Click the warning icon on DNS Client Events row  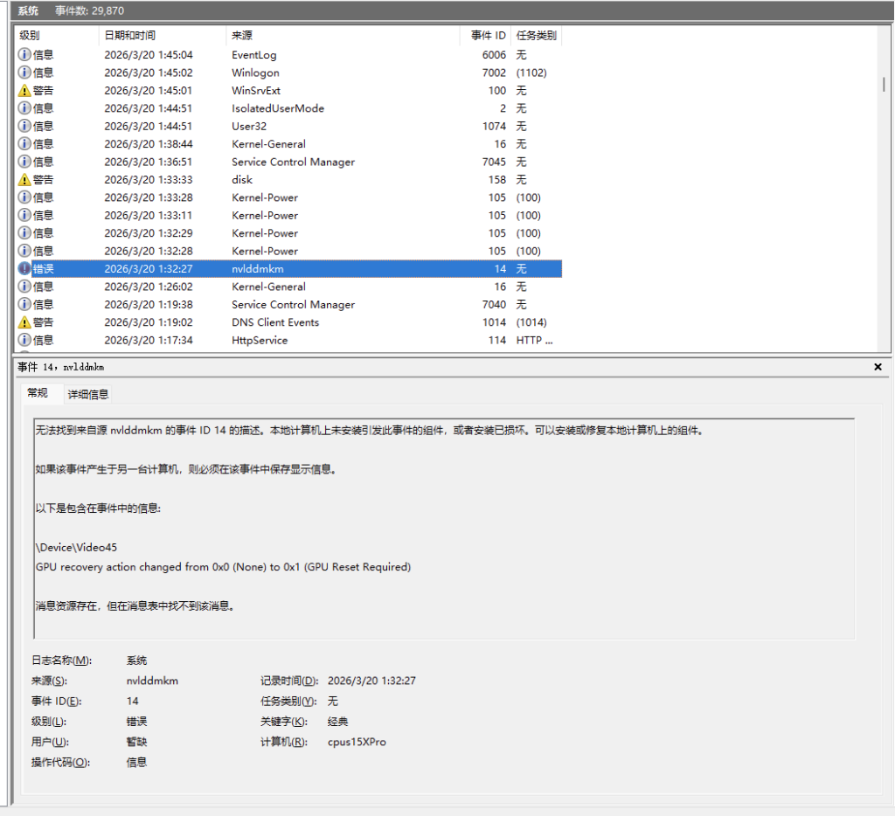24,322
